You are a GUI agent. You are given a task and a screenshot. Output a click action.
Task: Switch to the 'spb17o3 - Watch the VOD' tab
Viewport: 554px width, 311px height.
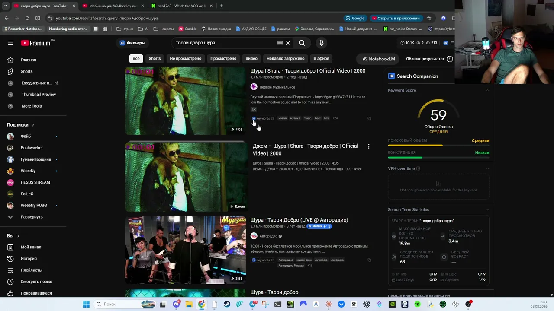click(x=181, y=6)
